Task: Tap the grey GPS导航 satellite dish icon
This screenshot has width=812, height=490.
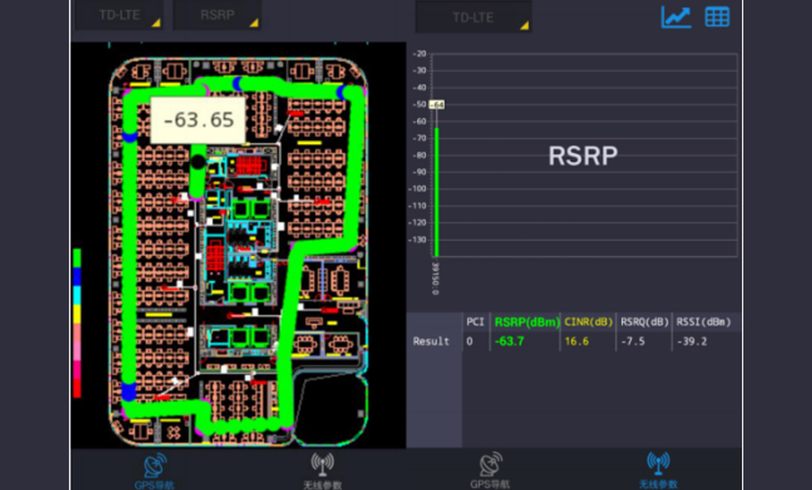Action: [490, 466]
